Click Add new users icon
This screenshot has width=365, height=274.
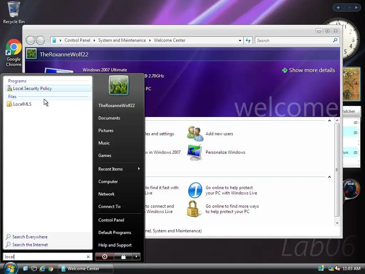[195, 133]
